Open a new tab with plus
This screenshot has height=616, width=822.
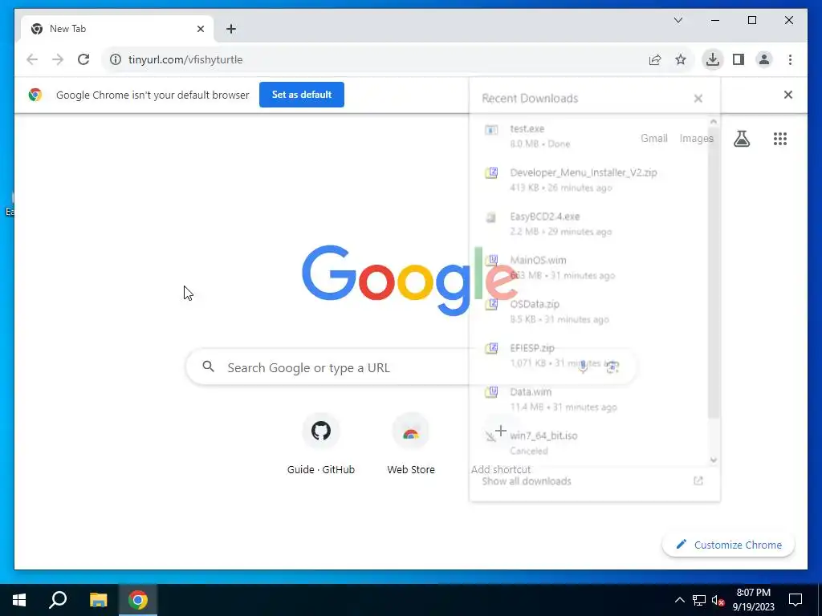(231, 29)
